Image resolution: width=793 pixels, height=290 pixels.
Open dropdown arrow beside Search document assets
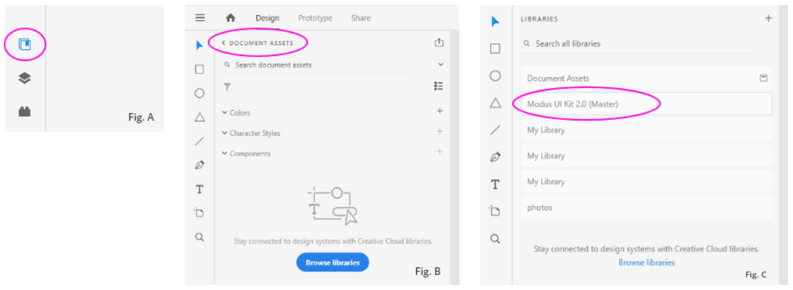440,65
